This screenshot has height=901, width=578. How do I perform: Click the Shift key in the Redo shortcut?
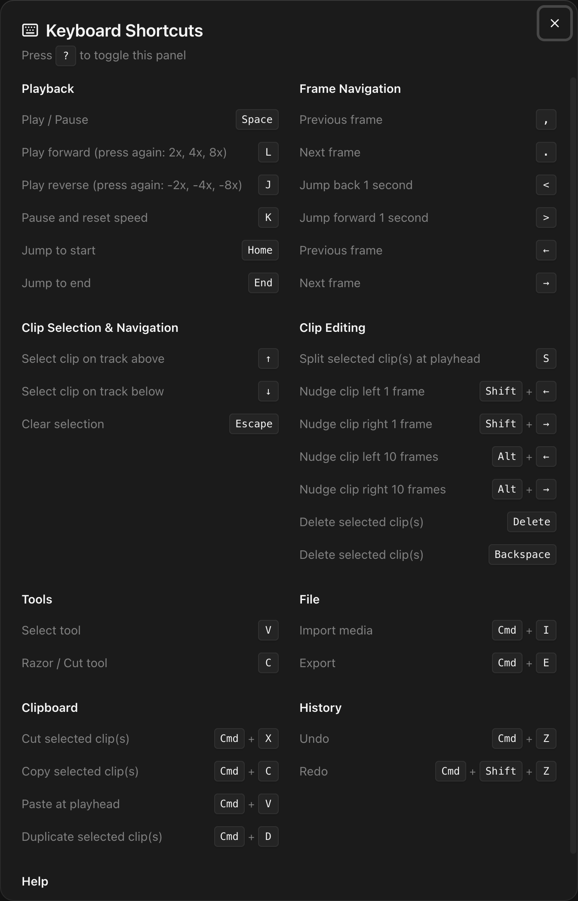click(501, 771)
